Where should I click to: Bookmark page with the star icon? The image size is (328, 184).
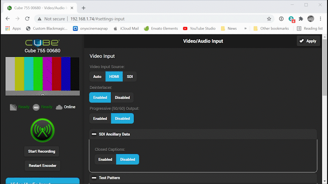click(x=269, y=19)
